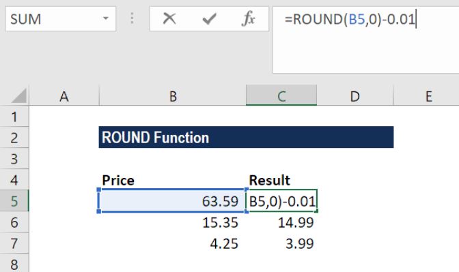Click cell with value 4.25

[x=173, y=243]
